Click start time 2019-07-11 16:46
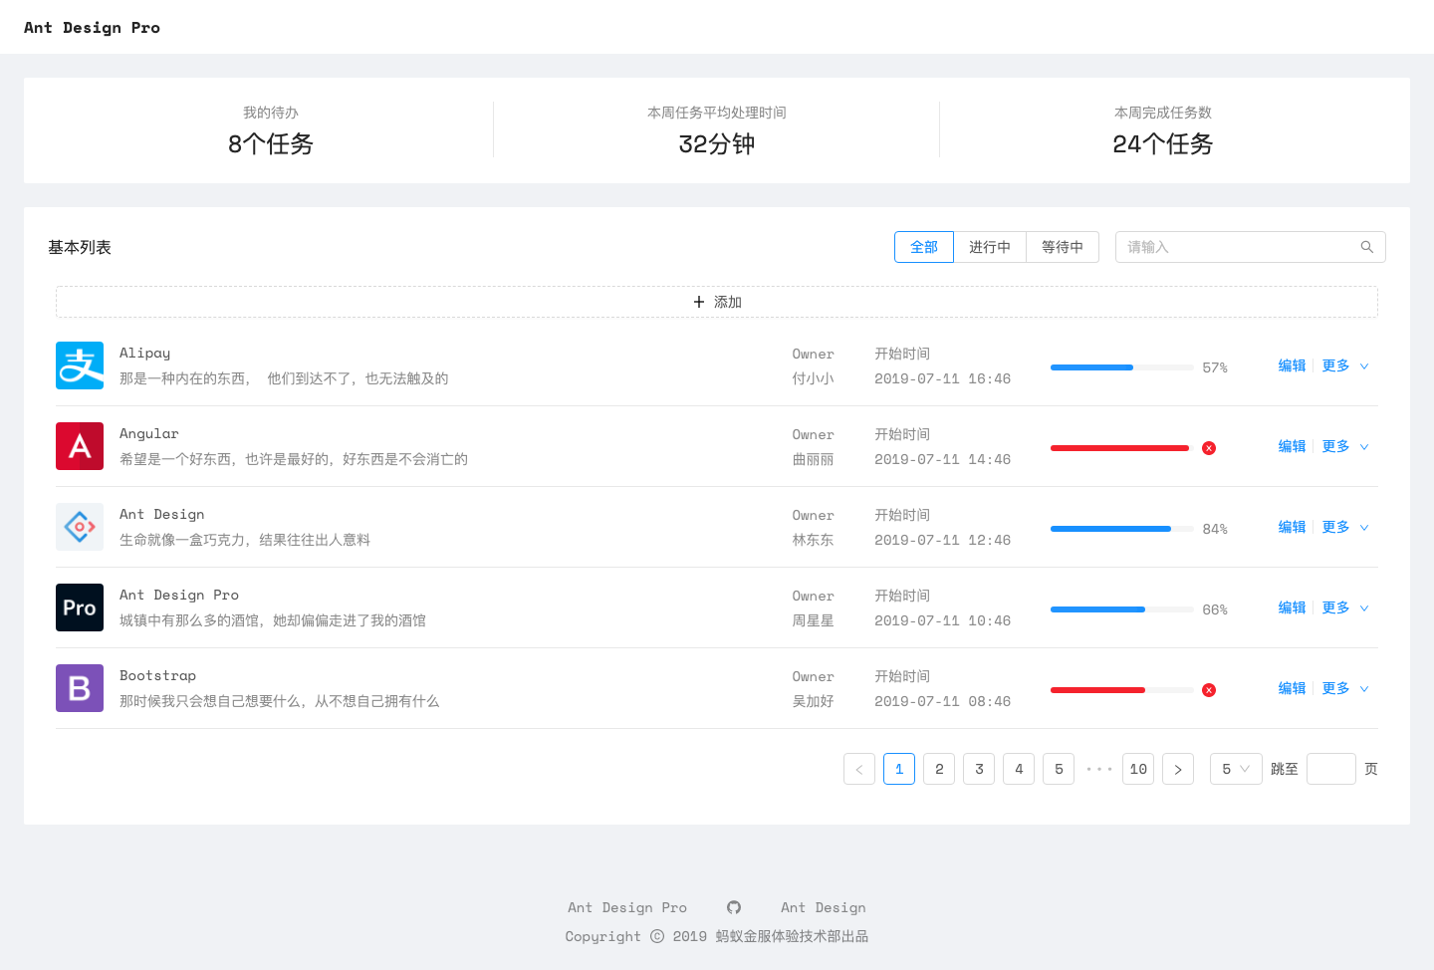 (942, 378)
